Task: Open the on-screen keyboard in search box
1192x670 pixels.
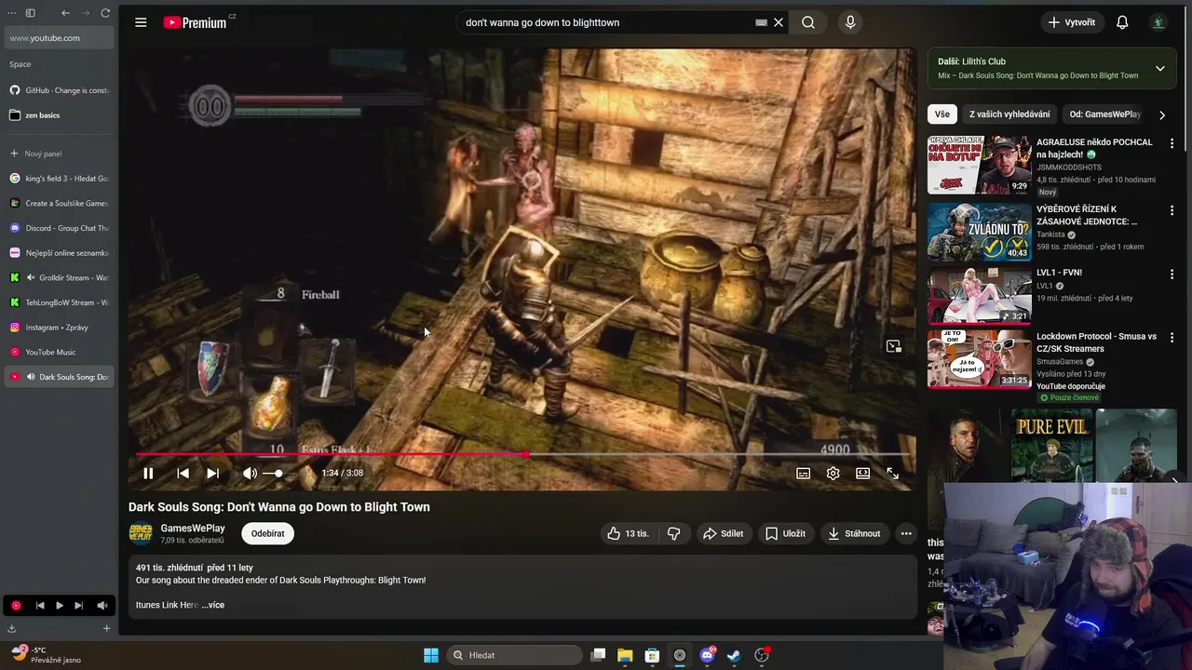Action: coord(761,22)
